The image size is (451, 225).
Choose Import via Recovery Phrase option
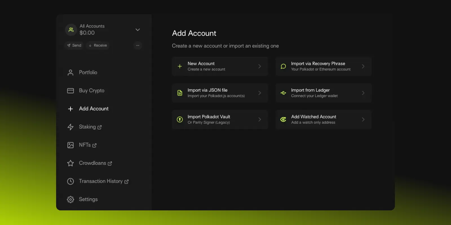click(324, 66)
